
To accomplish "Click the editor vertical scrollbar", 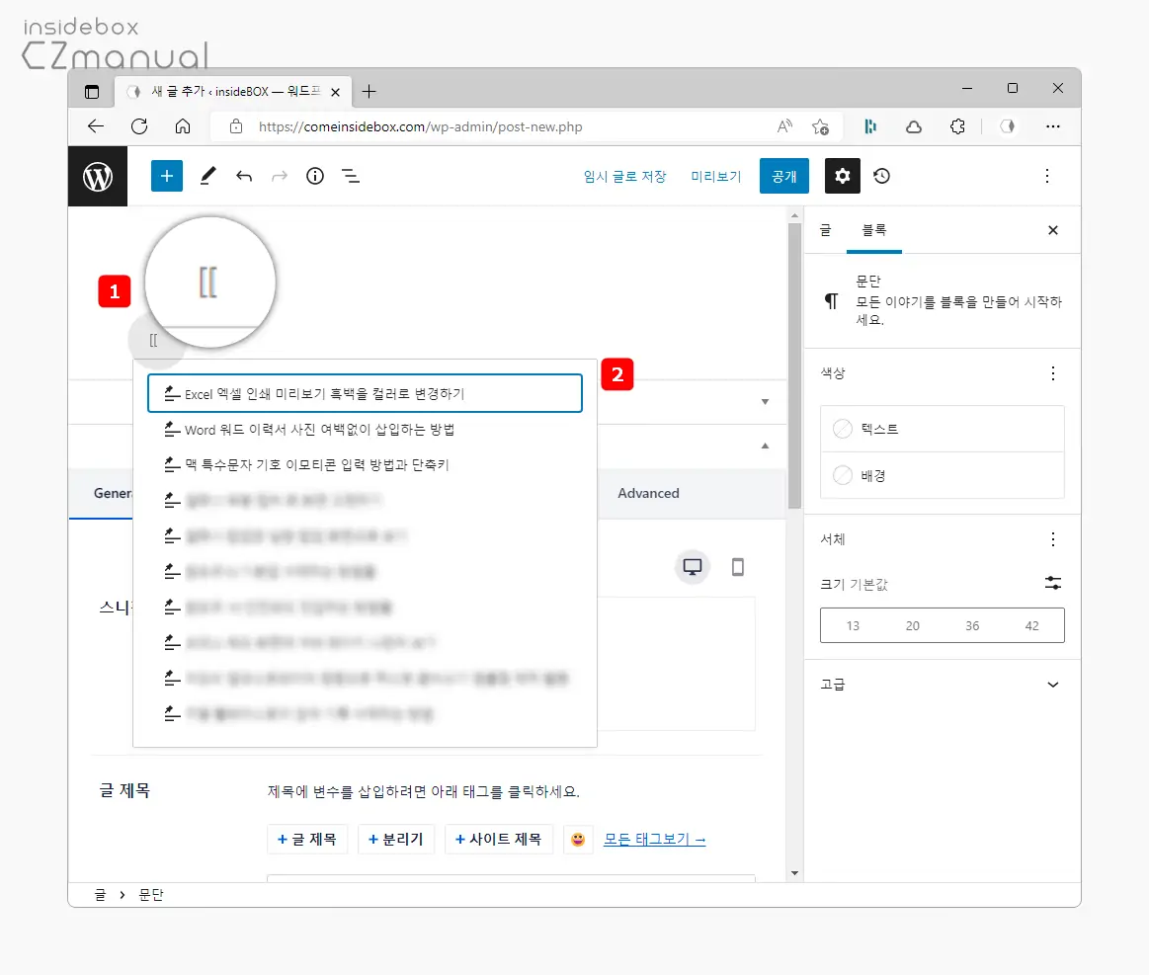I will click(x=795, y=366).
